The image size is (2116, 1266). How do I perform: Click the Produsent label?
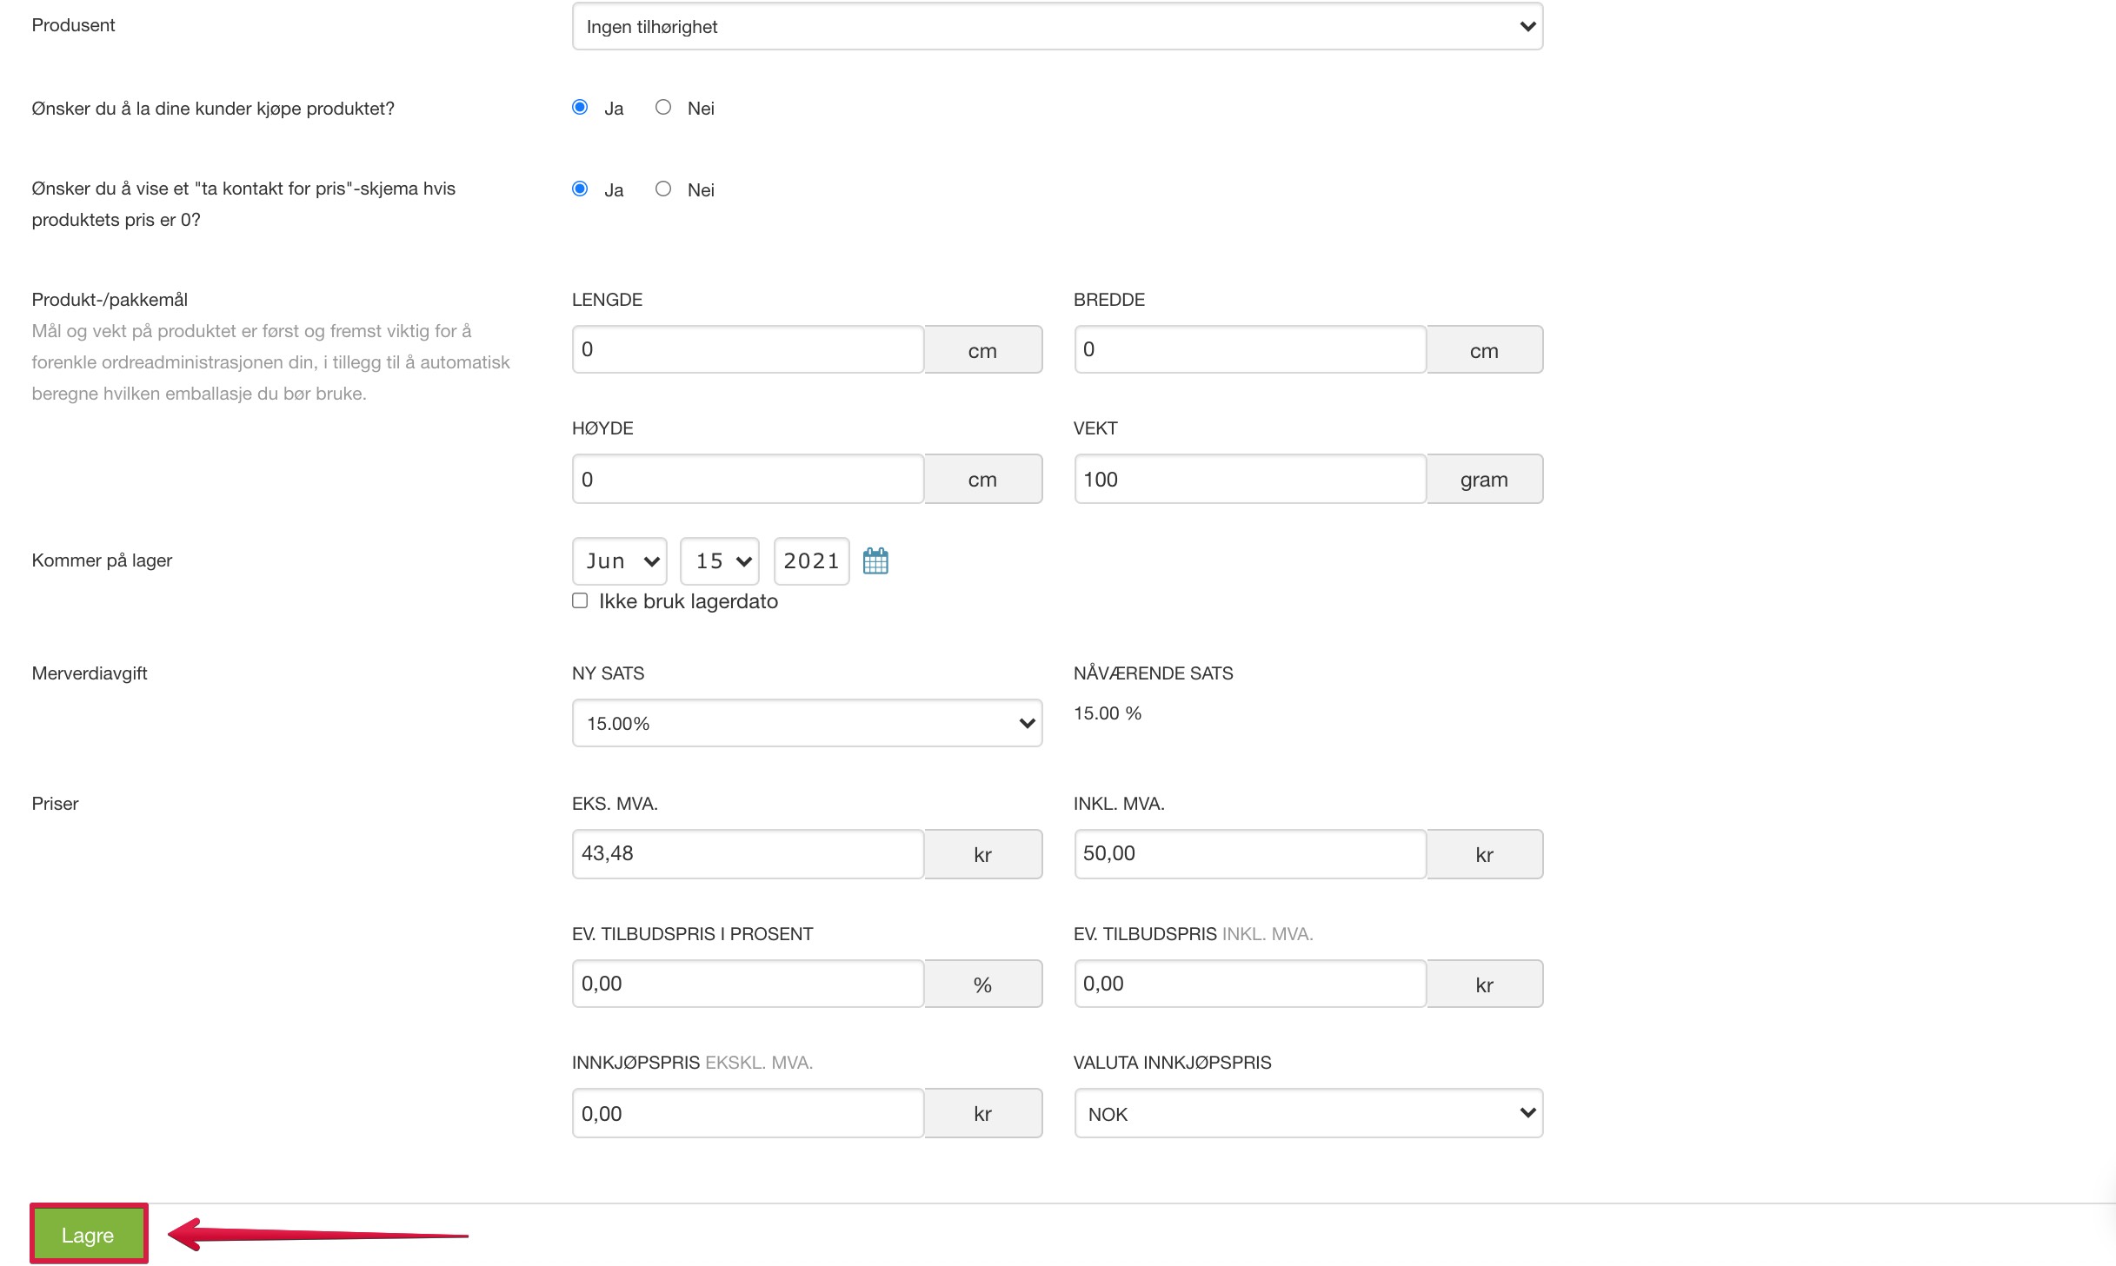tap(73, 25)
